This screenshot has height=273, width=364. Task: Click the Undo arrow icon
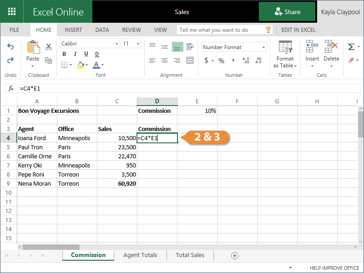(x=10, y=46)
